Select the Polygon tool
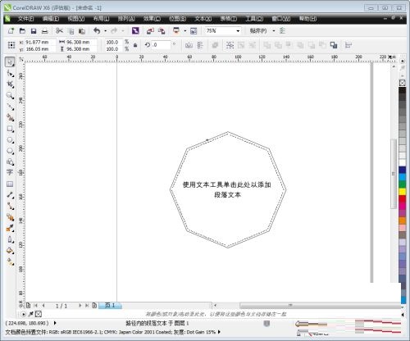 click(10, 151)
